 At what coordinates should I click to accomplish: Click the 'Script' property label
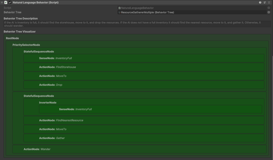pos(7,8)
